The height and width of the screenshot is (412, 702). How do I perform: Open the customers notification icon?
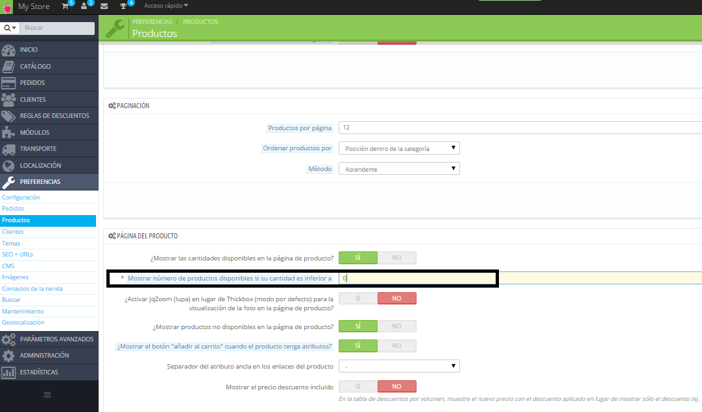pyautogui.click(x=84, y=6)
